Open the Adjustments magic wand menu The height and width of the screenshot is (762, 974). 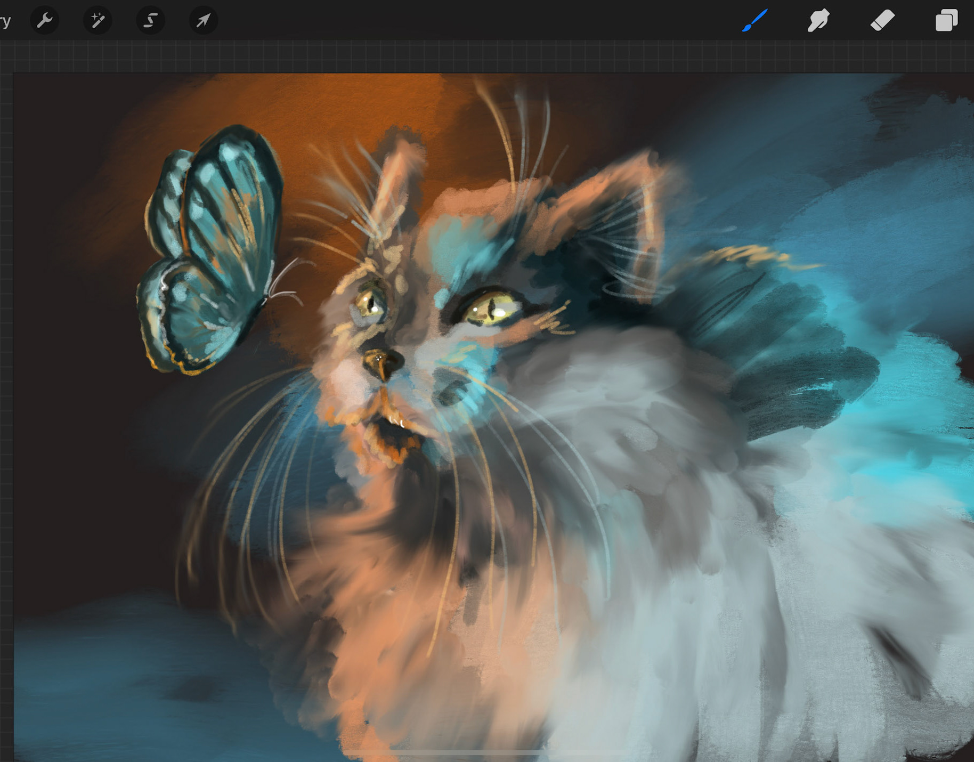[98, 21]
